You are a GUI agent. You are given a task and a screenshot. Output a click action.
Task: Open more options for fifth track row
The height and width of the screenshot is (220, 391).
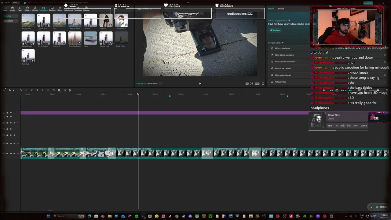pos(18,135)
